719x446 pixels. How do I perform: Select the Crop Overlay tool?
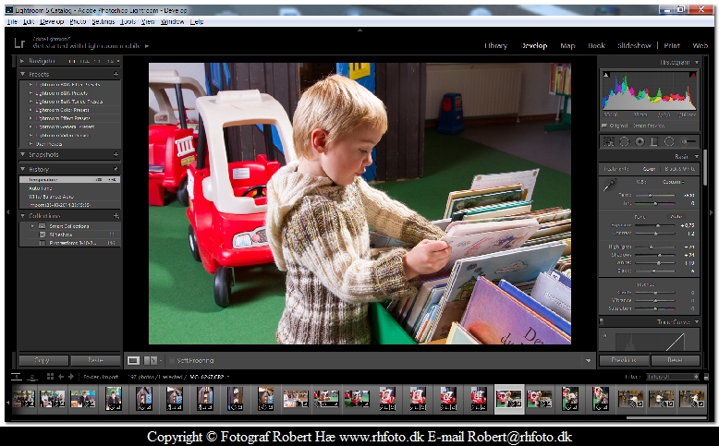(x=608, y=141)
